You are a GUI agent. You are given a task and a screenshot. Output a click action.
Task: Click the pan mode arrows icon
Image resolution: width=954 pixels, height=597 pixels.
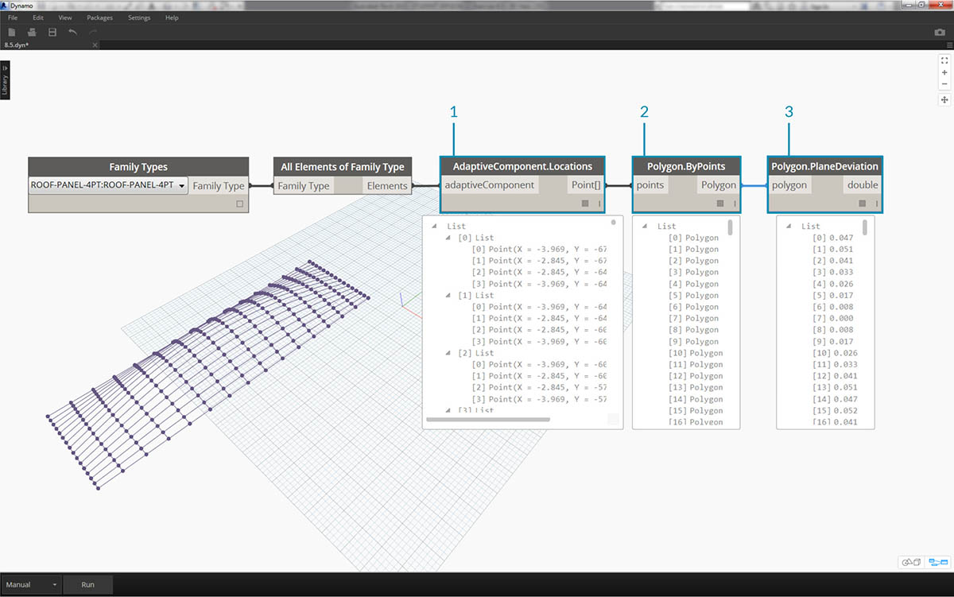(944, 99)
